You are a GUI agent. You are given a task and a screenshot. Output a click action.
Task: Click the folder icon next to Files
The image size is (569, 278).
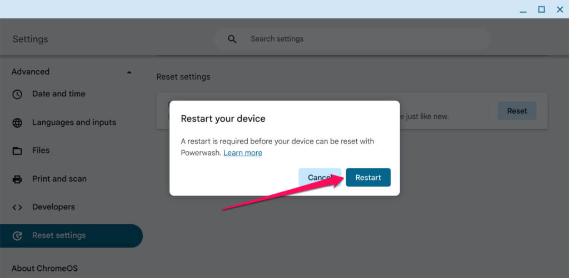pos(17,151)
